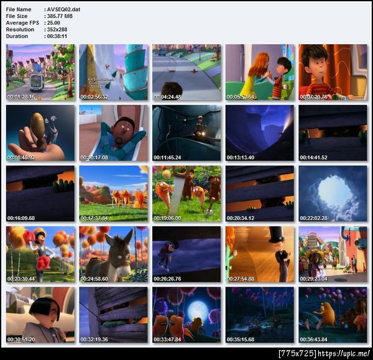The width and height of the screenshot is (373, 360).
Task: Click the File Size label
Action: pyautogui.click(x=17, y=16)
